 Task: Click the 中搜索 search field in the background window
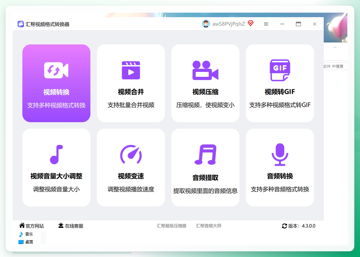tap(335, 66)
